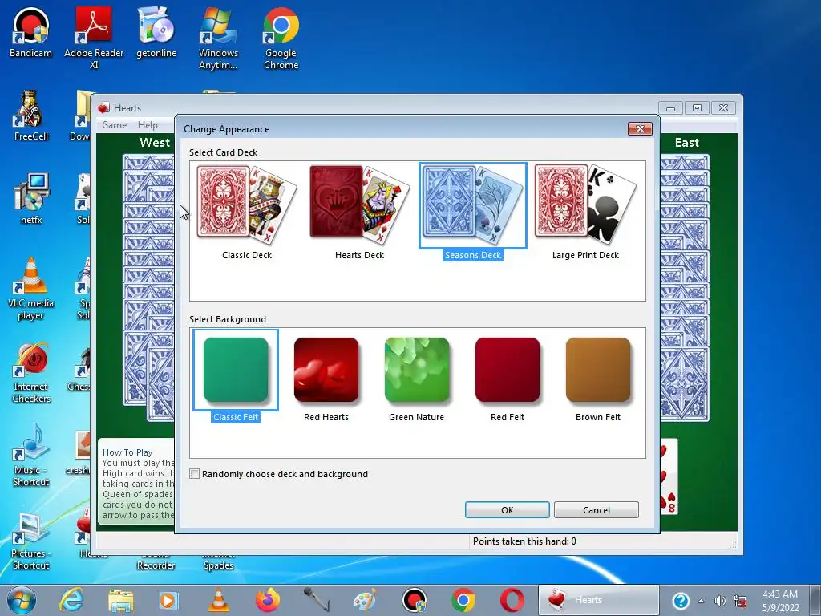The image size is (821, 616).
Task: Open Windows Explorer folder taskbar icon
Action: [x=120, y=601]
